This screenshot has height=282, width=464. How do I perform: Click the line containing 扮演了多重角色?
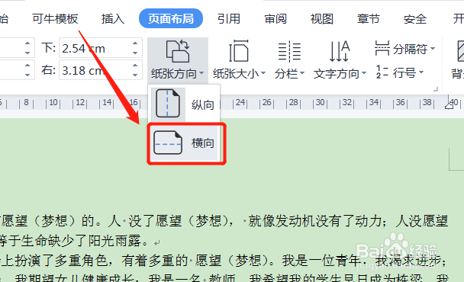[224, 261]
